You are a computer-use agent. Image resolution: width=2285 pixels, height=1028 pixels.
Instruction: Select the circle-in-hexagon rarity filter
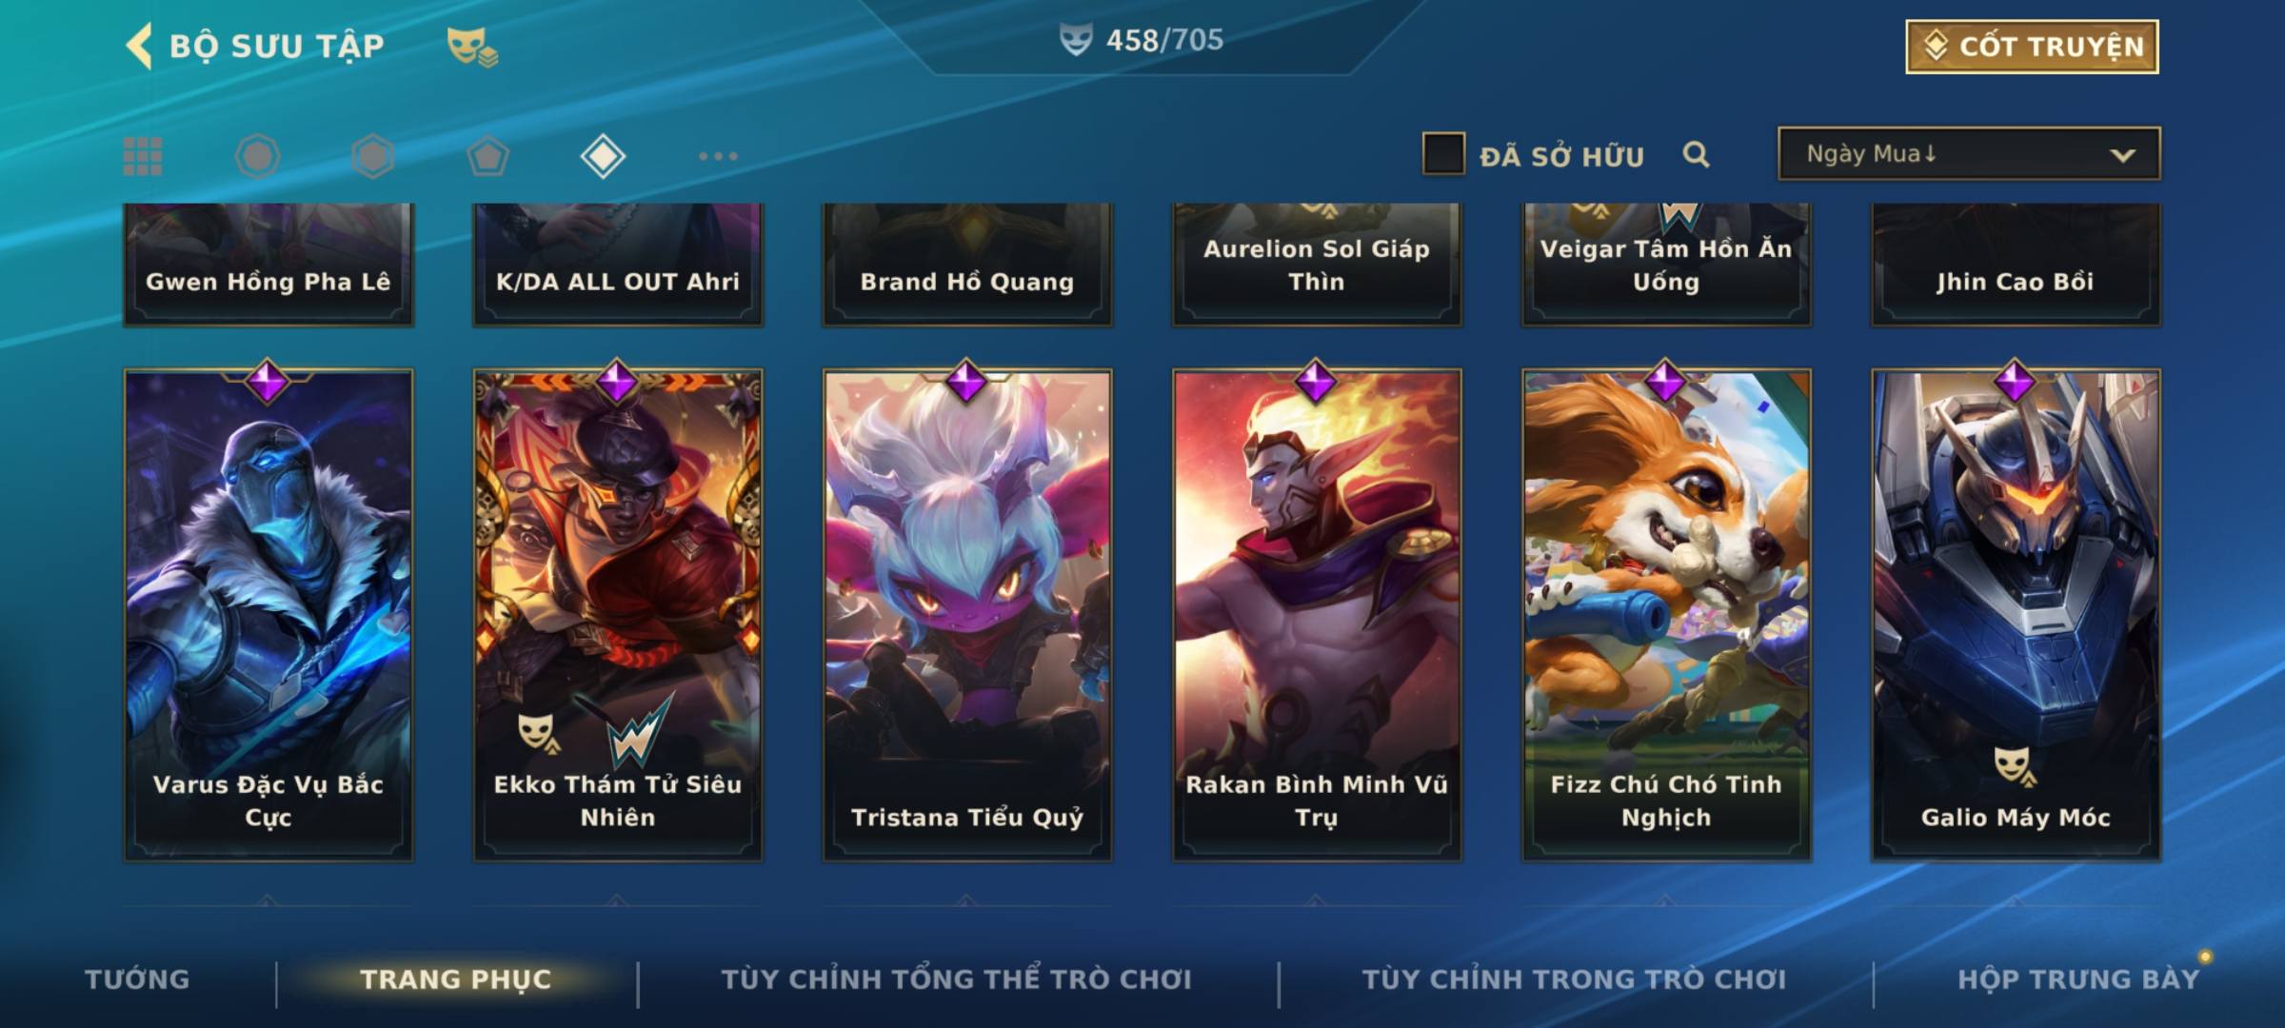[x=257, y=156]
